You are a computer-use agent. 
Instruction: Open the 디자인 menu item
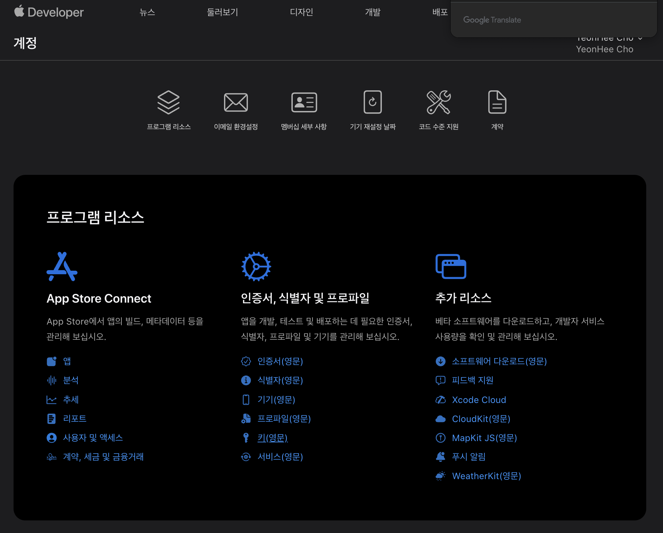(301, 12)
